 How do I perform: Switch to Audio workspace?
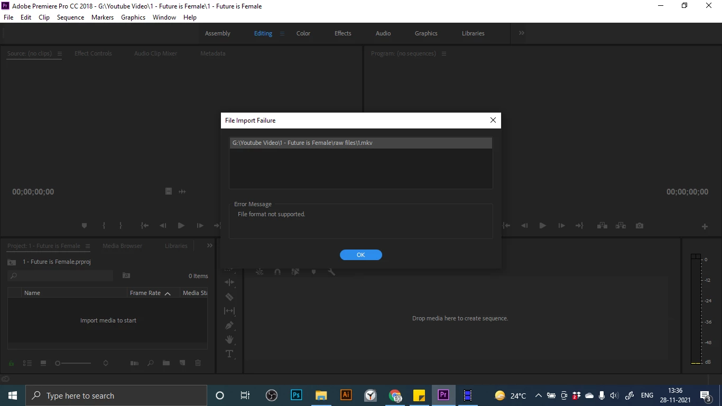[383, 33]
